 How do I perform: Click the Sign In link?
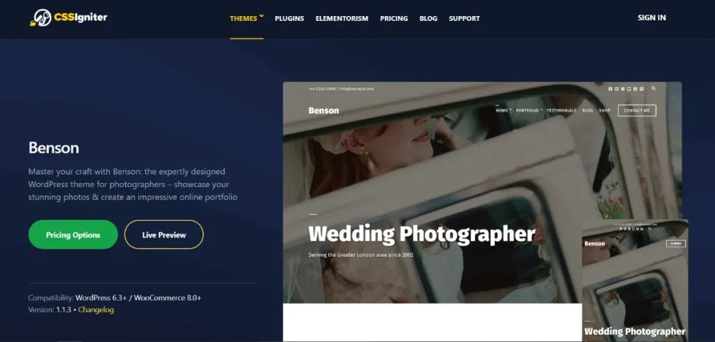pyautogui.click(x=651, y=18)
